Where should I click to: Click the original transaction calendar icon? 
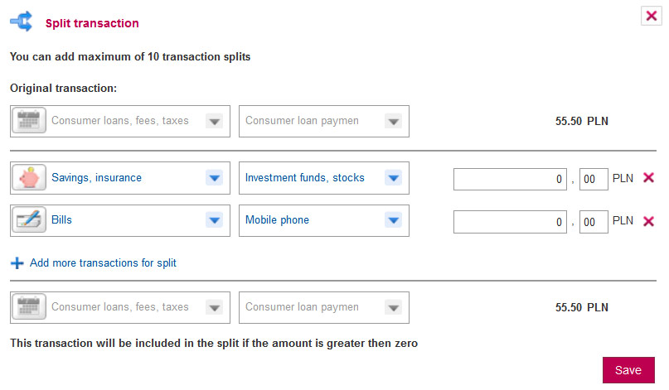29,121
